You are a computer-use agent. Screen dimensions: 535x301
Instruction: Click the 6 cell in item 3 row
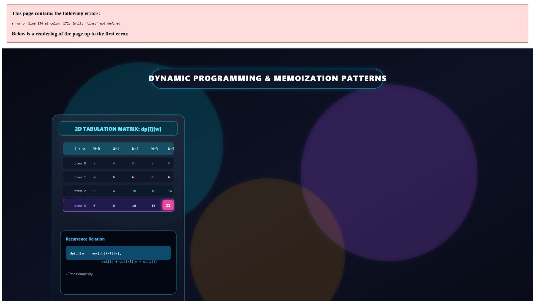[114, 206]
